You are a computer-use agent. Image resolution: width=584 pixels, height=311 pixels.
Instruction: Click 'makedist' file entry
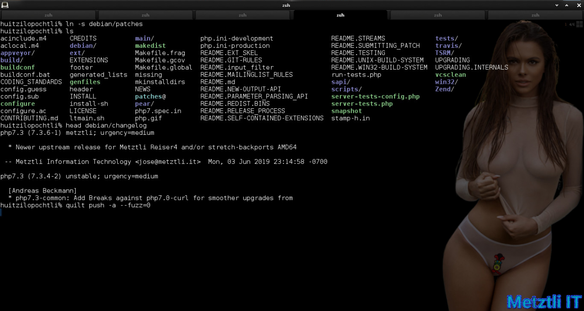pyautogui.click(x=151, y=46)
